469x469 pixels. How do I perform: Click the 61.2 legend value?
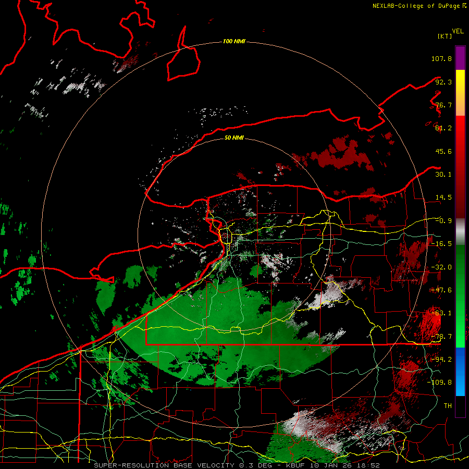click(x=443, y=128)
